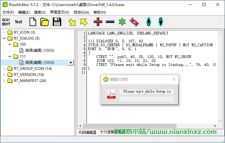Expand the RT_VERSION (16) node
Image resolution: width=225 pixels, height=143 pixels.
[x=4, y=75]
